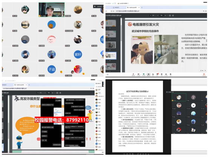The height and width of the screenshot is (157, 209).
Task: Select the 紫轩 participant avatar
Action: tap(78, 54)
